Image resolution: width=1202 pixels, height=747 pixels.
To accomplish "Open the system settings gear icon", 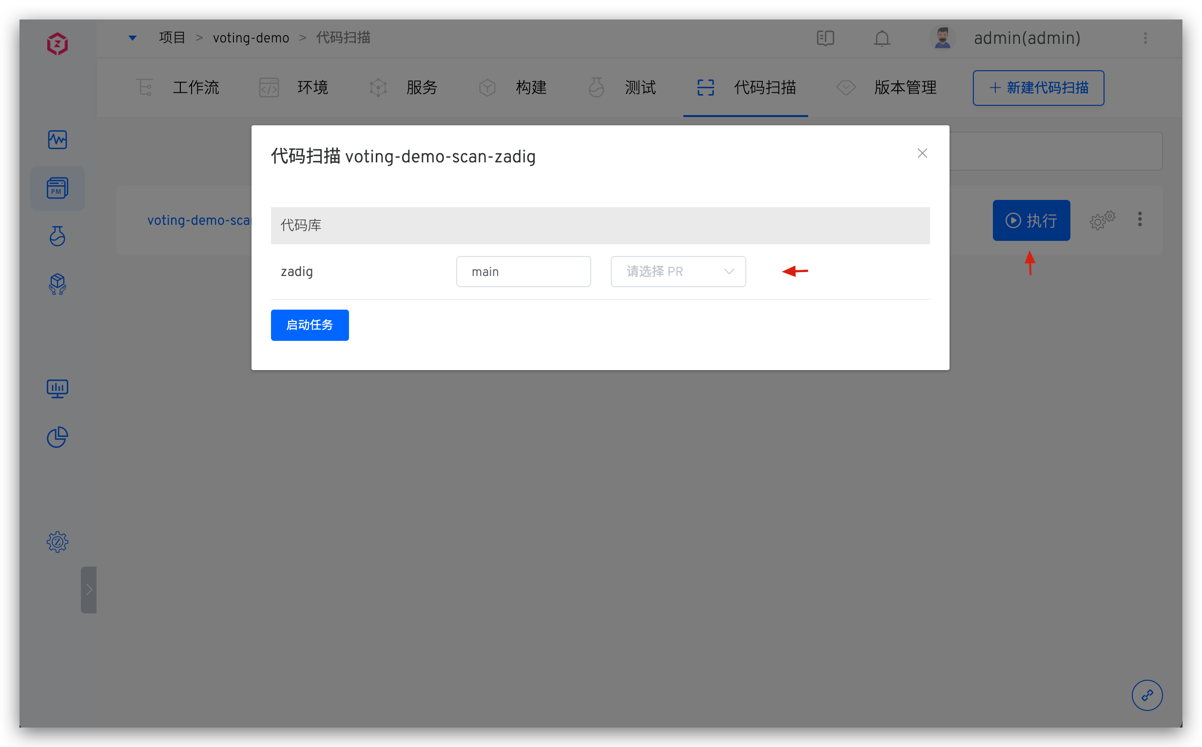I will click(x=58, y=542).
